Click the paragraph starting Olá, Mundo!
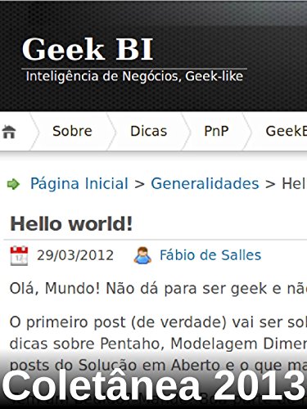 coord(158,289)
